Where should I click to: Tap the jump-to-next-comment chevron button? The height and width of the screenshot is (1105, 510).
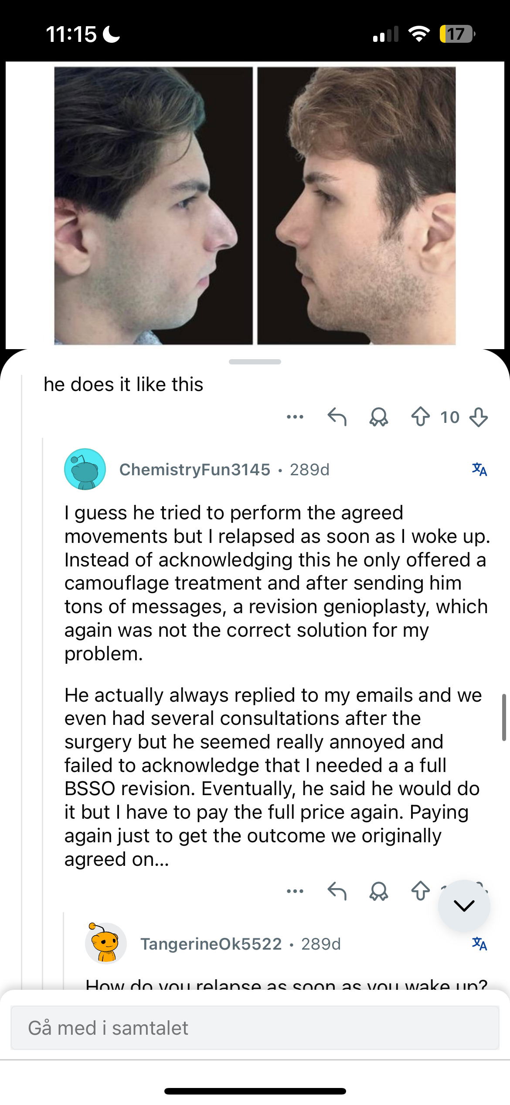464,906
